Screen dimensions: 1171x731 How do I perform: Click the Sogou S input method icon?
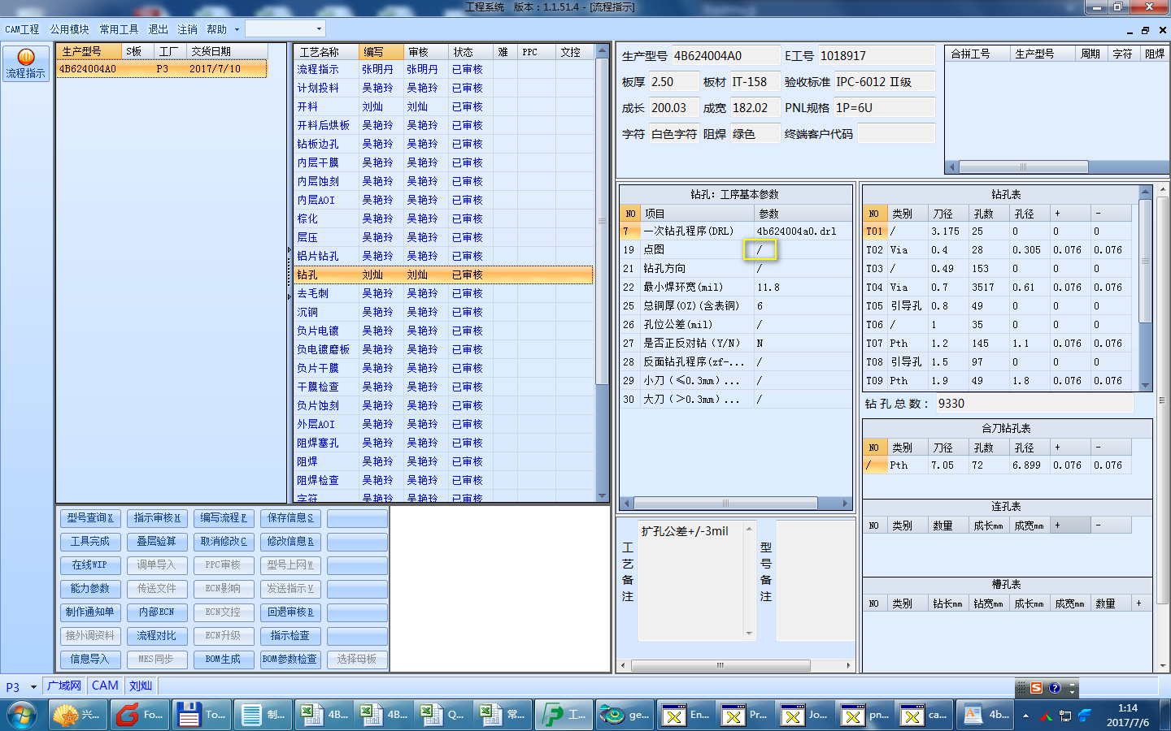(x=1036, y=688)
